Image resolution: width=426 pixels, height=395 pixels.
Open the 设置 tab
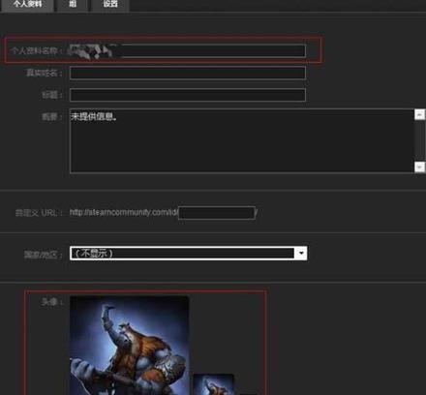tap(110, 5)
